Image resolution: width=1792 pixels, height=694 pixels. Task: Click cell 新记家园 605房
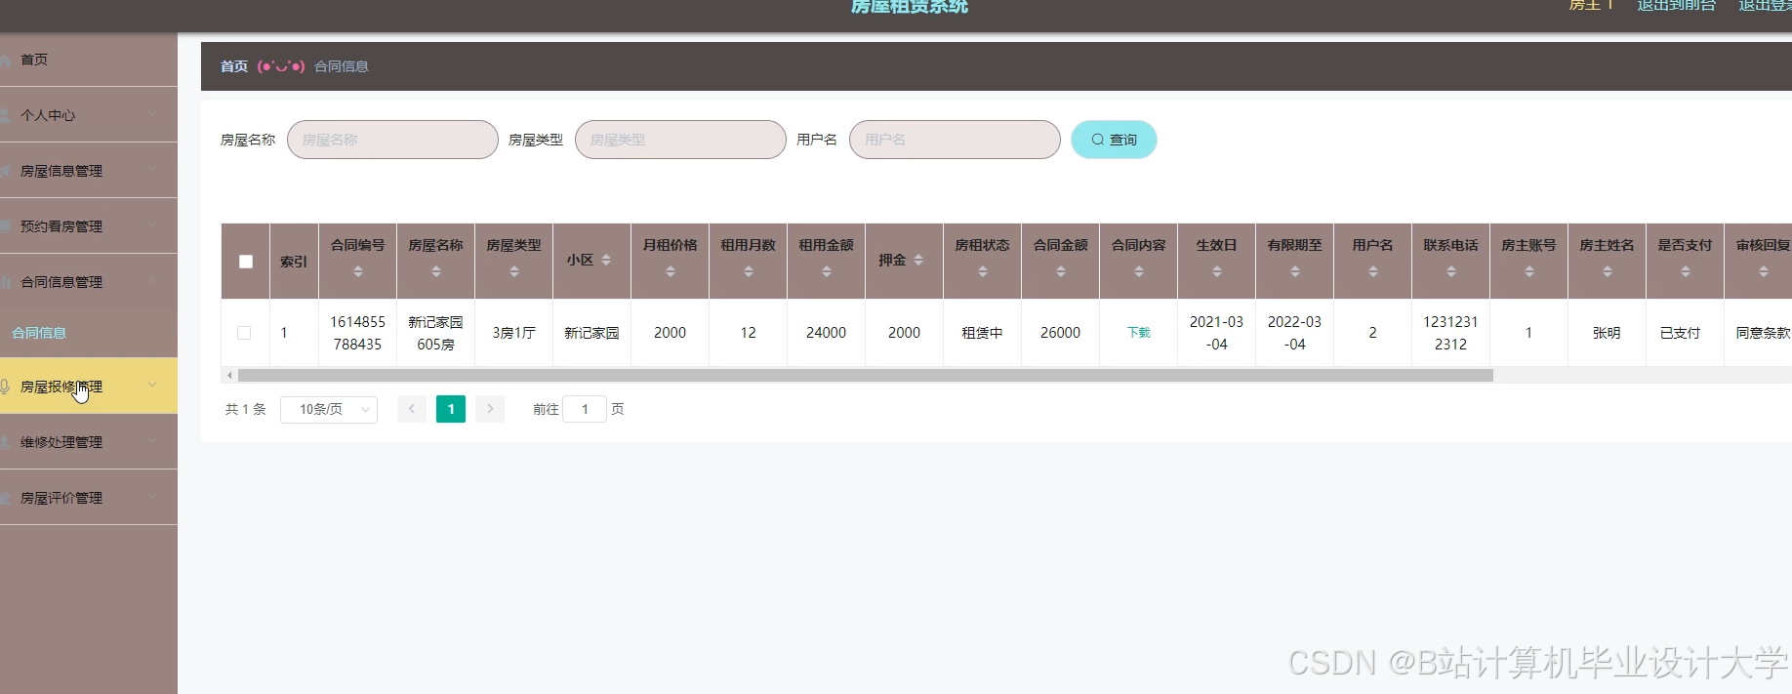pos(436,333)
